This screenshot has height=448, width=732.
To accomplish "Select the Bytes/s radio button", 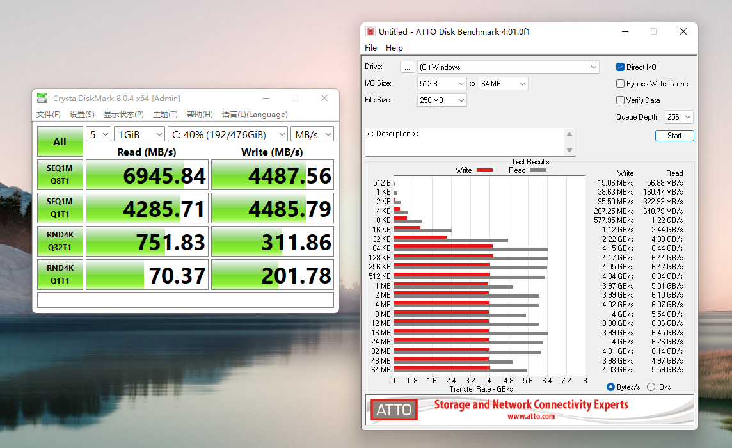I will 610,387.
